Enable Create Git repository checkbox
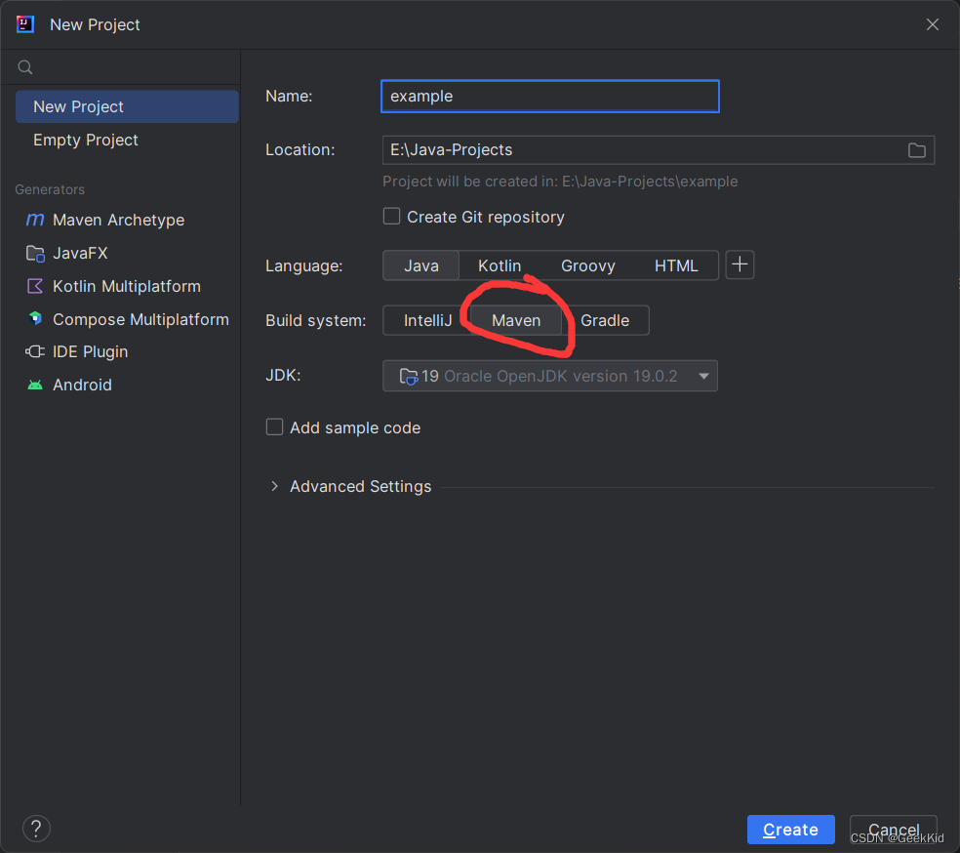The width and height of the screenshot is (960, 853). point(391,217)
